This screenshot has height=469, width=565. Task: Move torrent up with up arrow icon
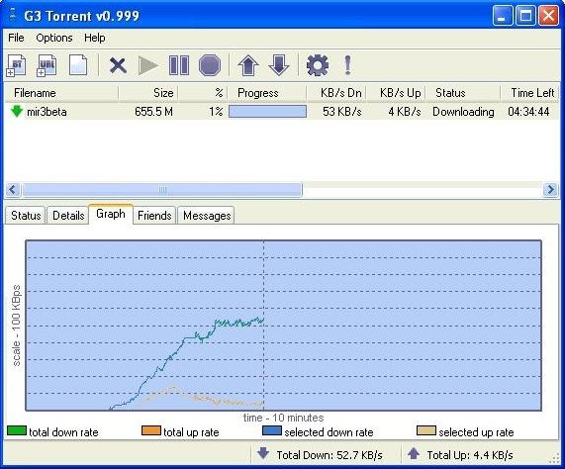pos(248,65)
